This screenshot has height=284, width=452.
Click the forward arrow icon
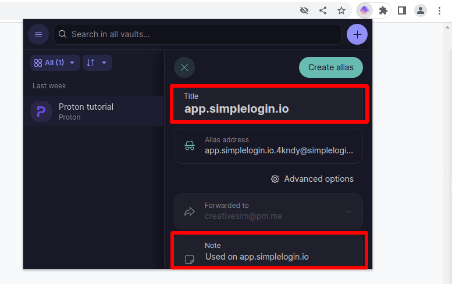pos(190,212)
